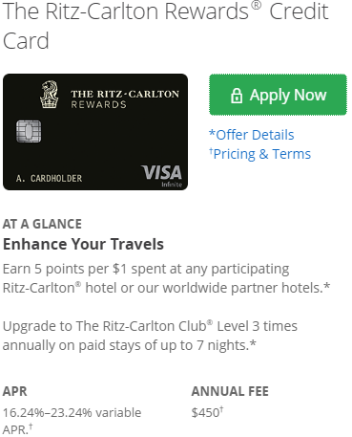Screen dimensions: 352x437
Task: Click the AT A GLANCE heading
Action: pyautogui.click(x=42, y=224)
